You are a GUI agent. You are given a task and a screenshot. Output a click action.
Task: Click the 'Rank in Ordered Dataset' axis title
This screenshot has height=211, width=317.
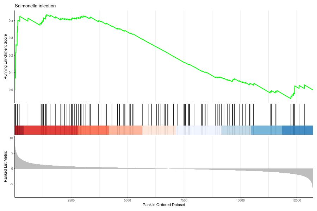[x=164, y=205]
